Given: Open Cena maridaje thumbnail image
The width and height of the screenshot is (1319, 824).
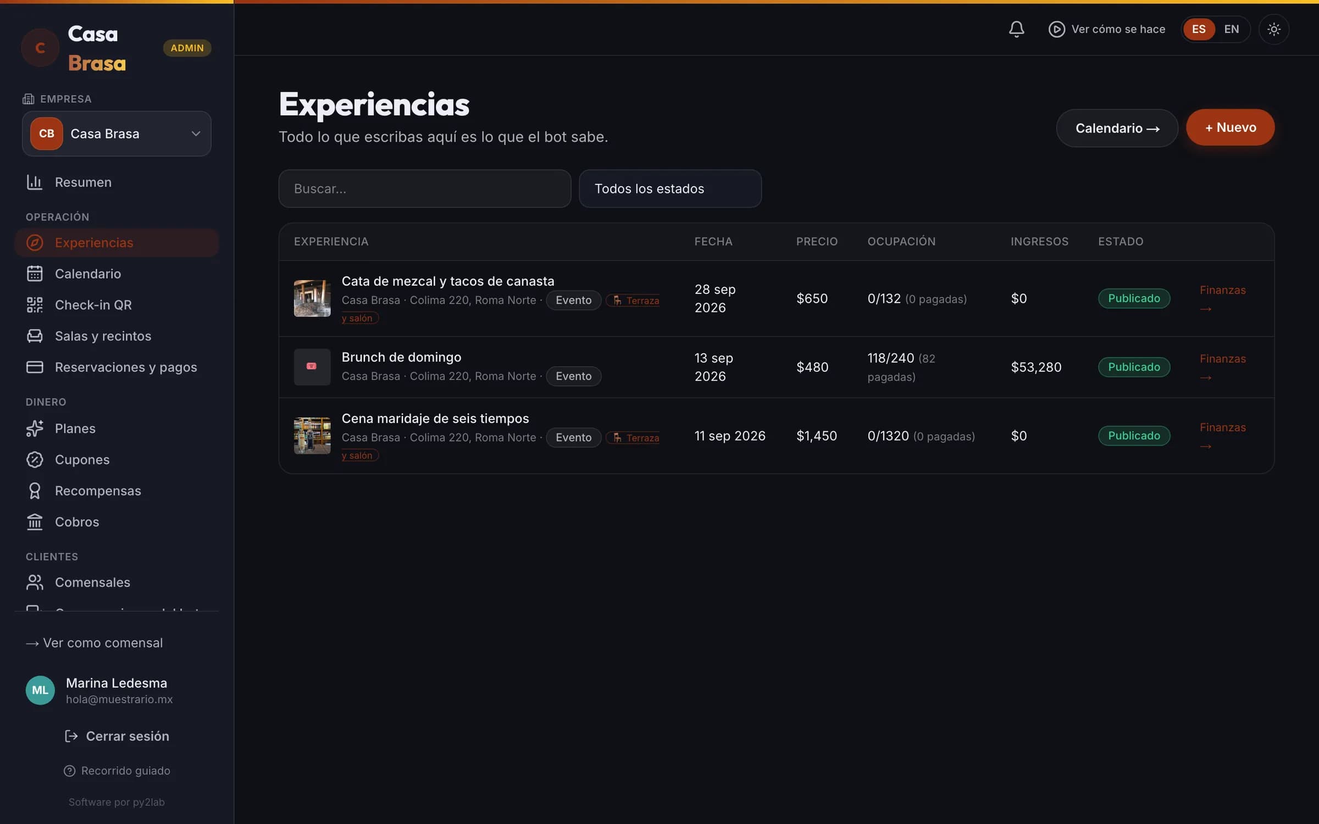Looking at the screenshot, I should tap(312, 436).
